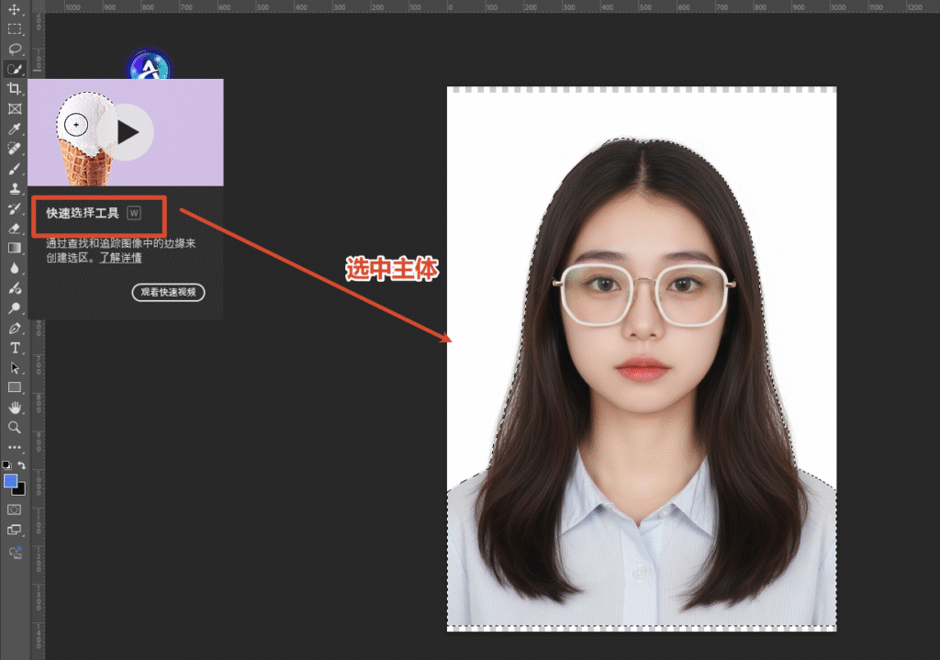This screenshot has width=940, height=660.
Task: Click the portrait photo on the canvas
Action: click(642, 359)
